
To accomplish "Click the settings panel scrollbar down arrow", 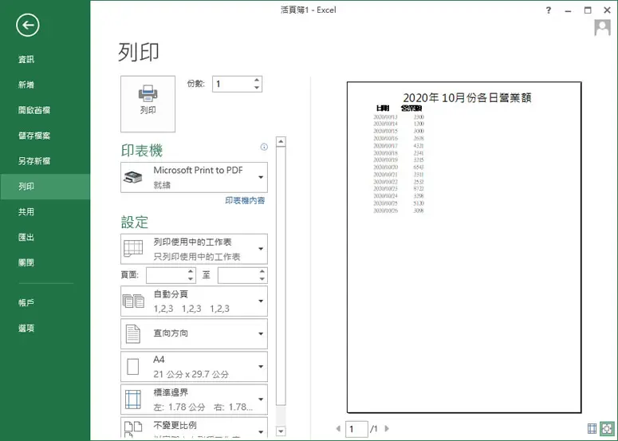I will click(281, 431).
